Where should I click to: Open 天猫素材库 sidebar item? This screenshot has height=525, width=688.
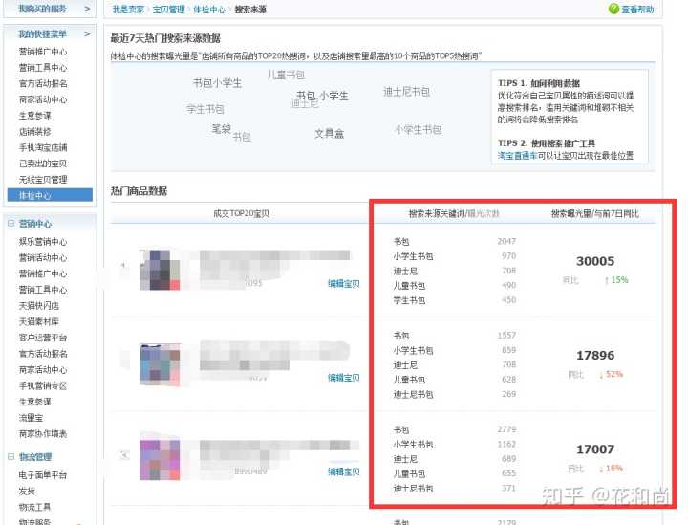pos(39,321)
